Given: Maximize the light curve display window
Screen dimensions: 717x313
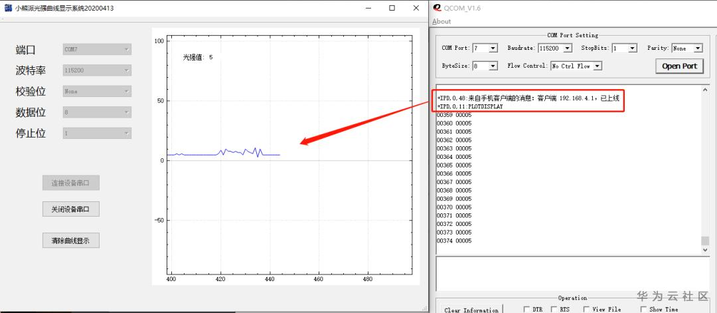Looking at the screenshot, I should pyautogui.click(x=392, y=8).
